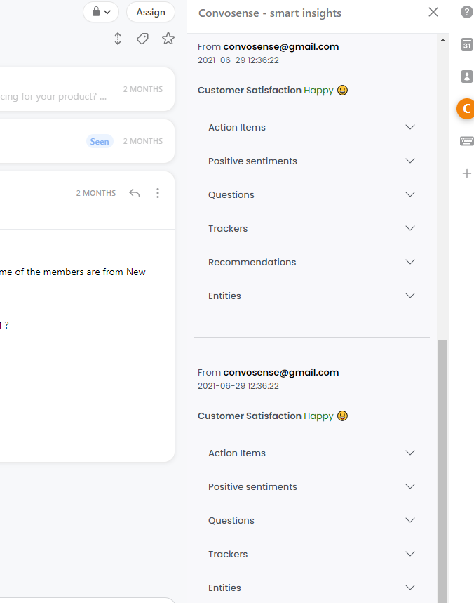Expand Positive sentiments in first insight

[x=311, y=161]
